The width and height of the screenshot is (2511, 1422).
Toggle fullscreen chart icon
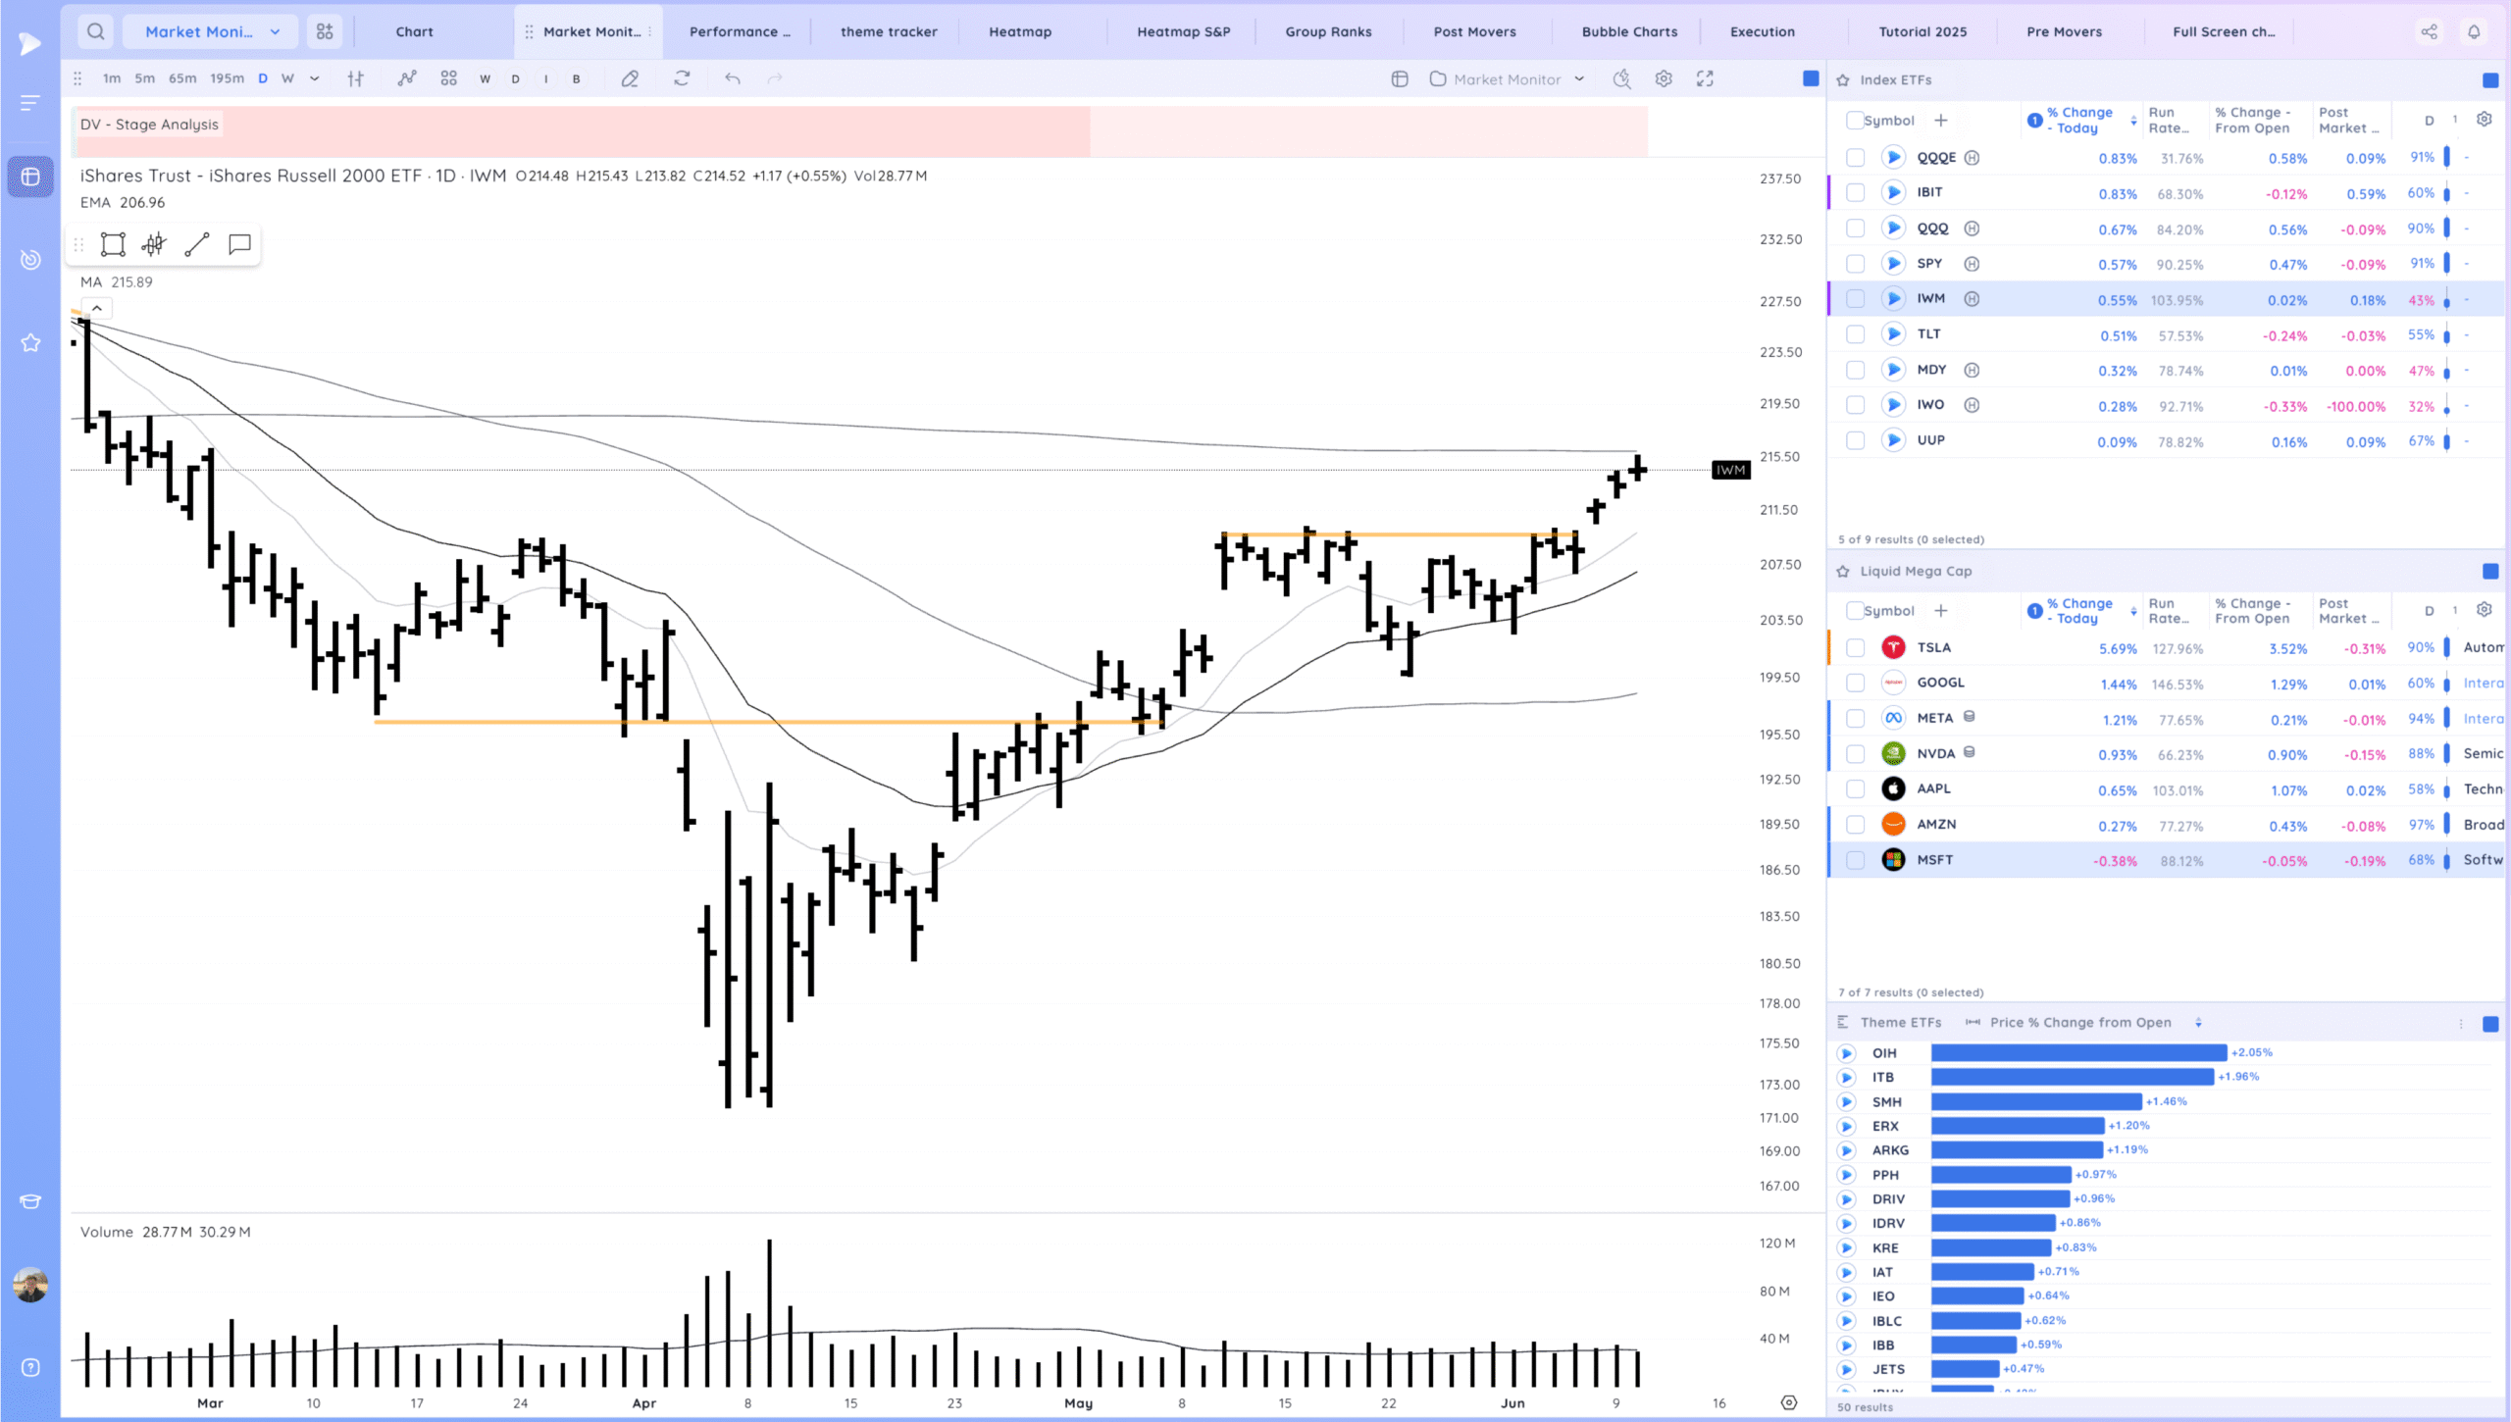pos(1705,78)
